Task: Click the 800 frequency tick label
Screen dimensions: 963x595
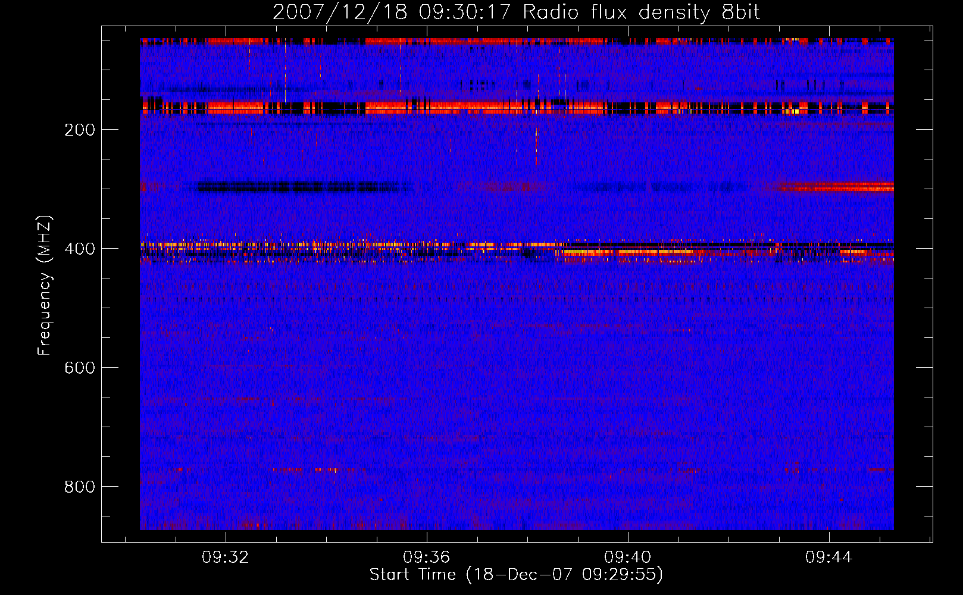Action: pyautogui.click(x=80, y=487)
